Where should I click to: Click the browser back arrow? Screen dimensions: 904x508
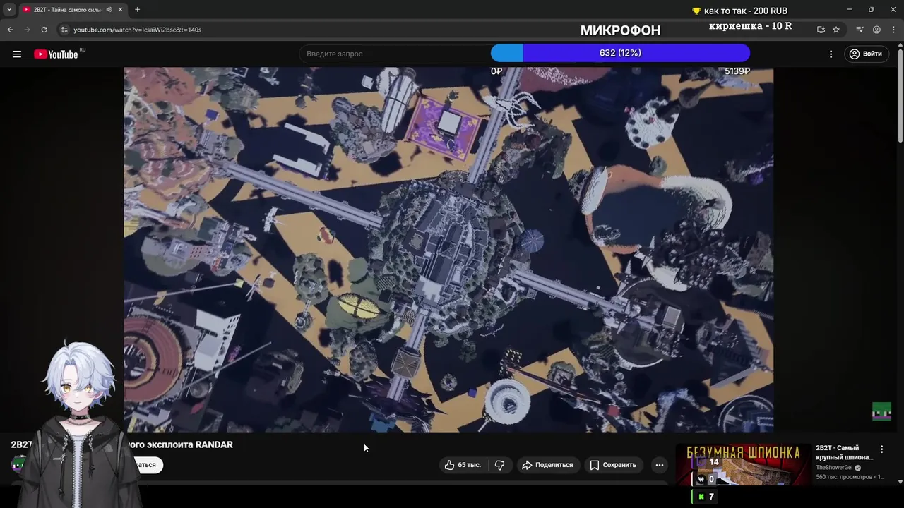(x=10, y=30)
